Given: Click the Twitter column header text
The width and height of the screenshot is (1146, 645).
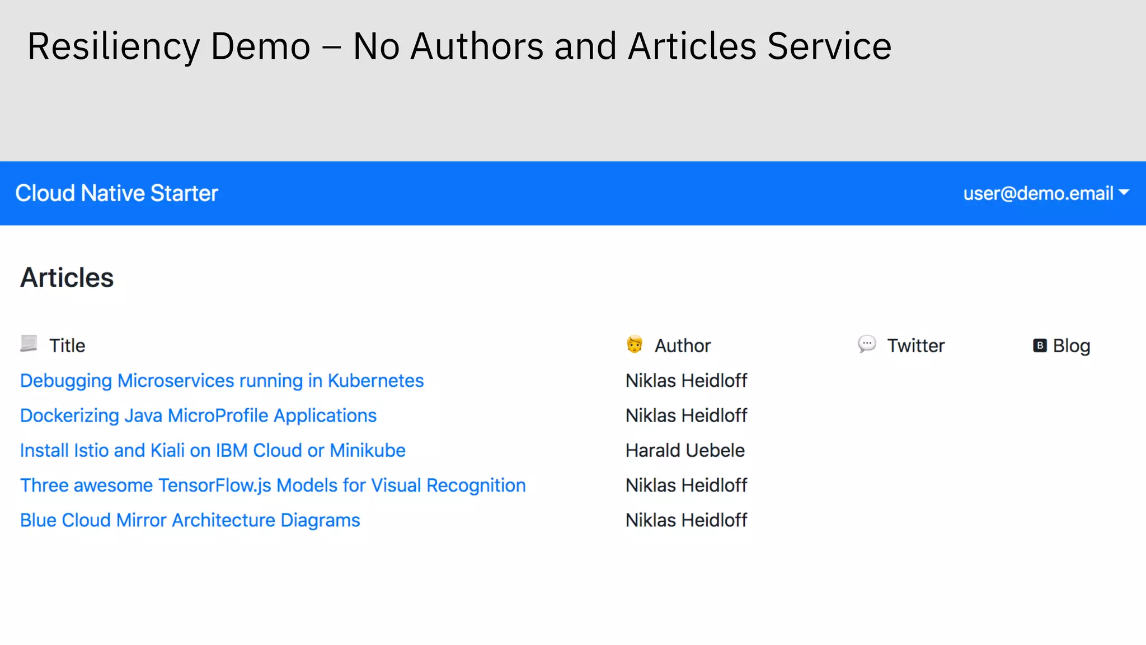Looking at the screenshot, I should [x=916, y=345].
